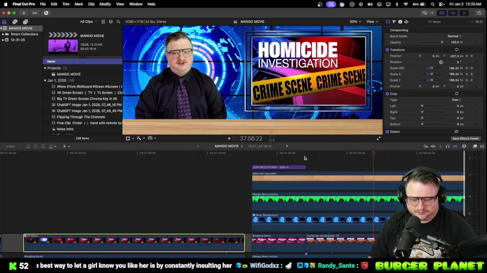Activate Transform on-screen controls icon

[457, 50]
